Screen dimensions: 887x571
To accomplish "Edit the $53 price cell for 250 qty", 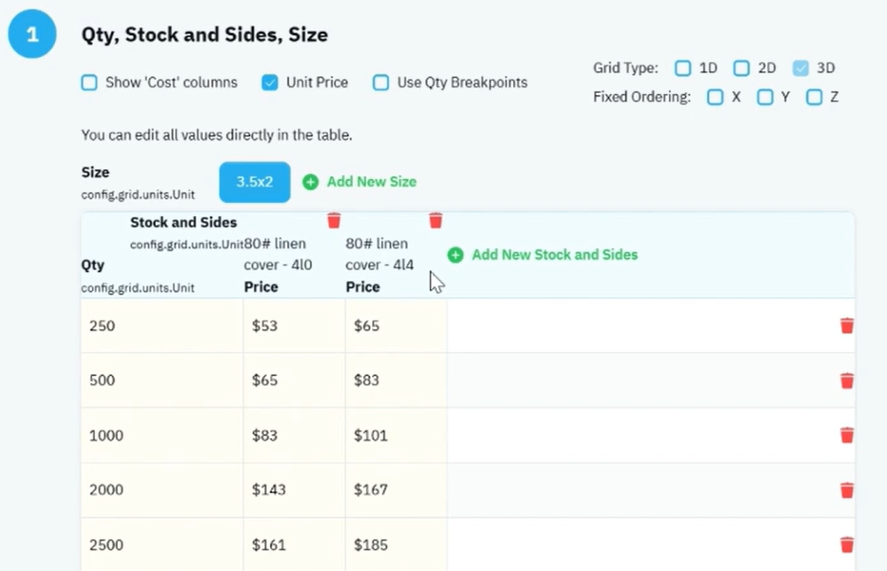I will [x=294, y=325].
